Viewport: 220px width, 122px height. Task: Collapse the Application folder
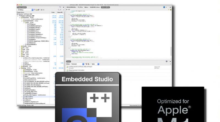pos(20,18)
